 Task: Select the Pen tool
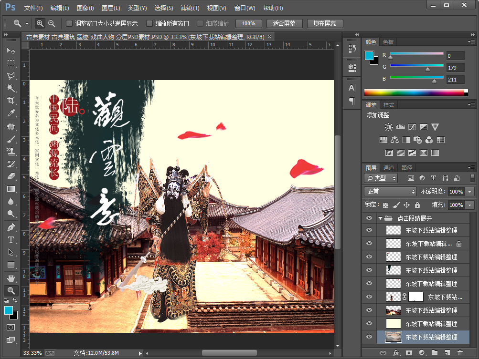11,227
